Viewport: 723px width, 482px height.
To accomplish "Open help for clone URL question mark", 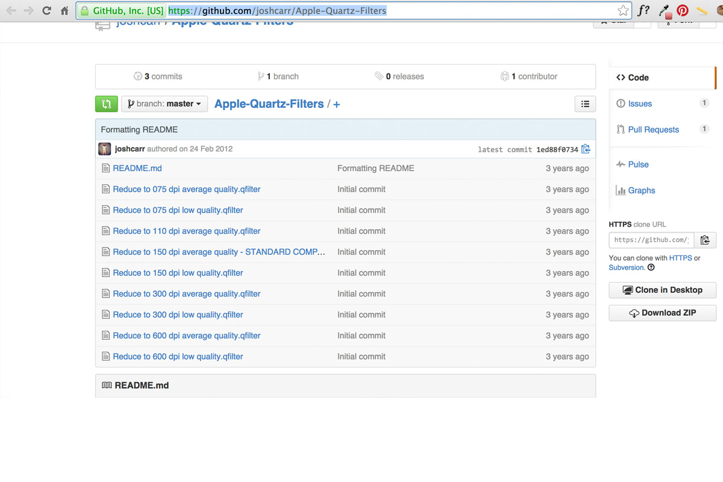I will coord(651,268).
